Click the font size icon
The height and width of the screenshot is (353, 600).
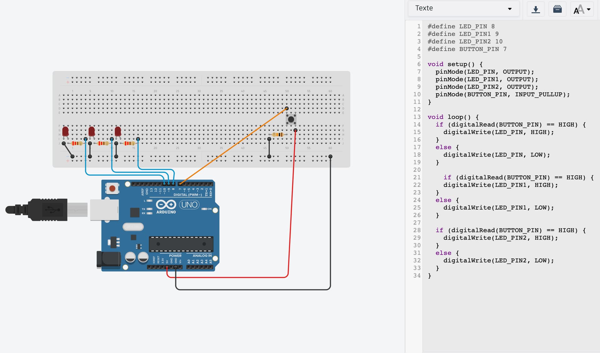tap(578, 9)
